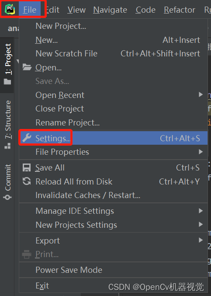Click the Reload All from Disk arrows icon
This screenshot has width=211, height=296.
(27, 181)
